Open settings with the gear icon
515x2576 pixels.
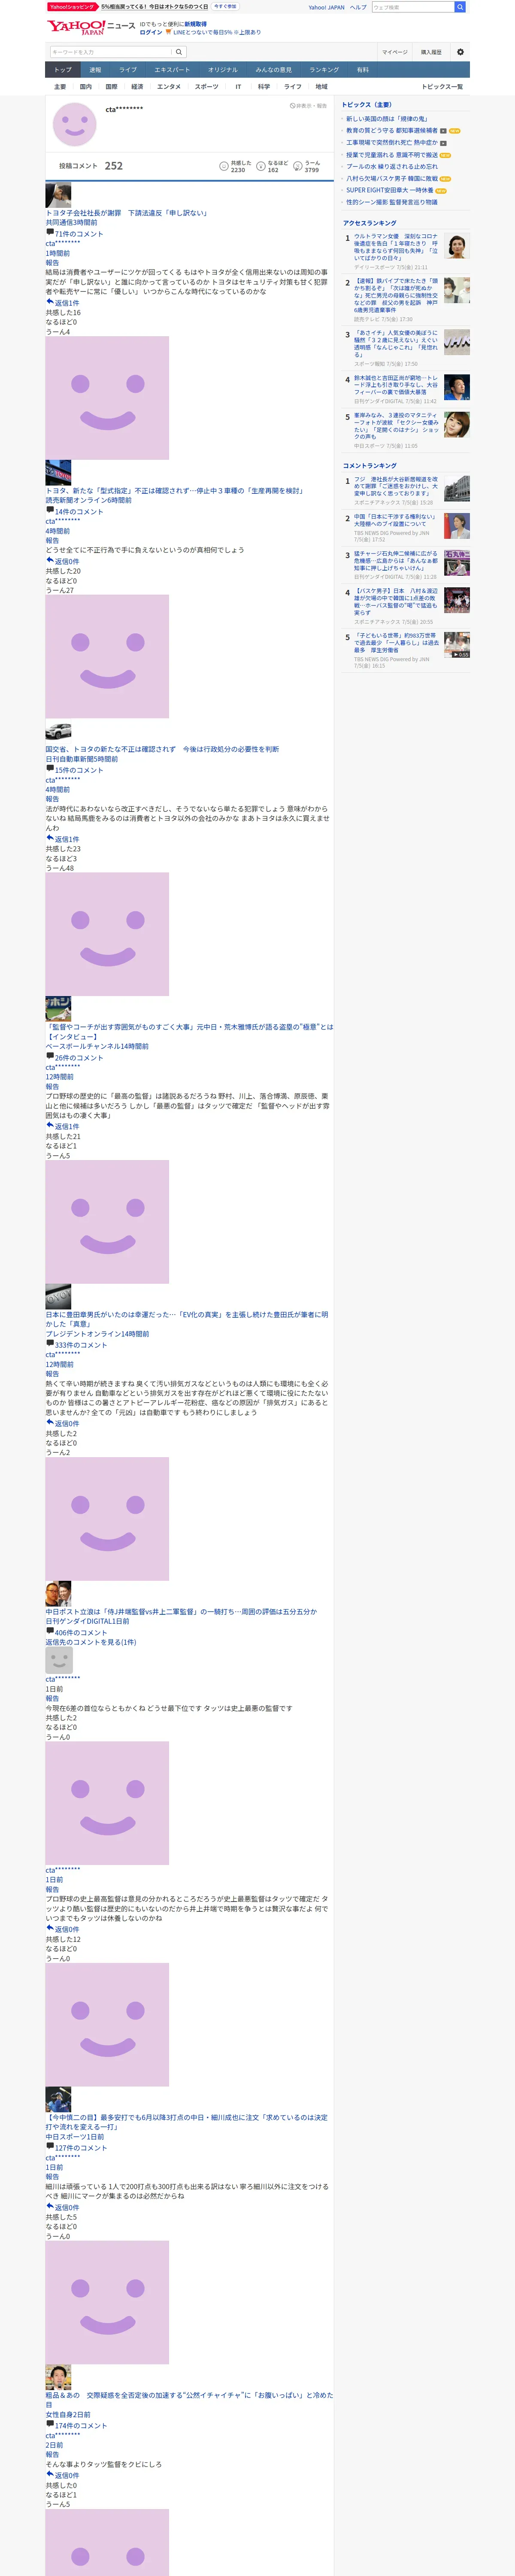tap(460, 52)
